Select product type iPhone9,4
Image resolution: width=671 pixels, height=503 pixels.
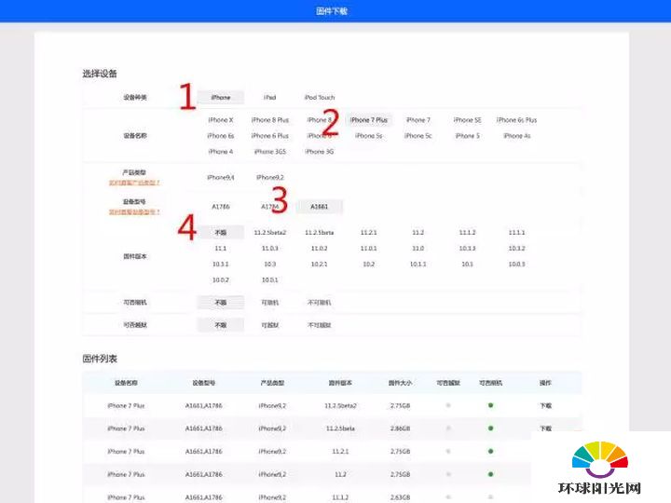[220, 178]
